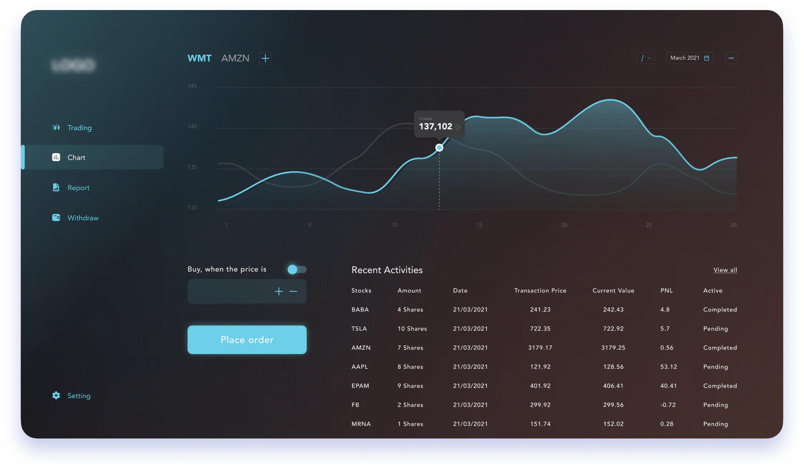804x470 pixels.
Task: Click the 241.23 transaction price
Action: point(540,310)
